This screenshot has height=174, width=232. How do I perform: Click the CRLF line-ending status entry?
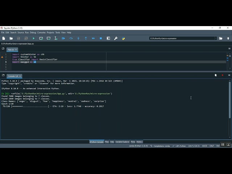(212, 146)
